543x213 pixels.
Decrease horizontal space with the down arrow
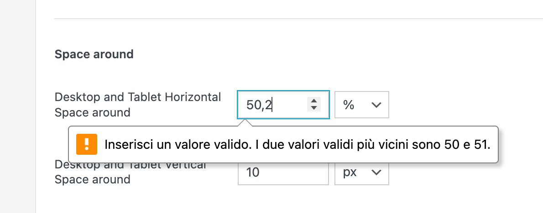(313, 108)
